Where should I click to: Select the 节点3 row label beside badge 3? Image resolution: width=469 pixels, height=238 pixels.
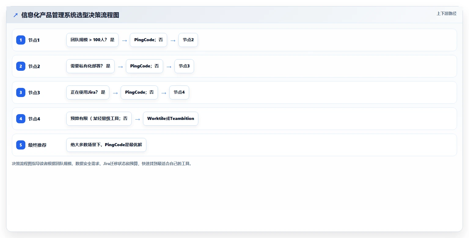pos(34,92)
